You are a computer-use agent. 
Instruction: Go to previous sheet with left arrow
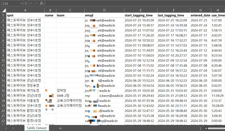[6, 128]
